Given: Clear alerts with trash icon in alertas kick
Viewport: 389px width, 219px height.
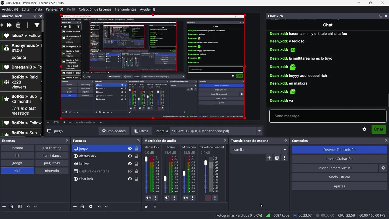Looking at the screenshot, I should [x=18, y=25].
